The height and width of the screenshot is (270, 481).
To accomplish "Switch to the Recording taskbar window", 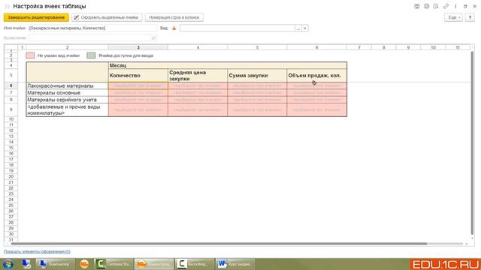I will (x=195, y=264).
